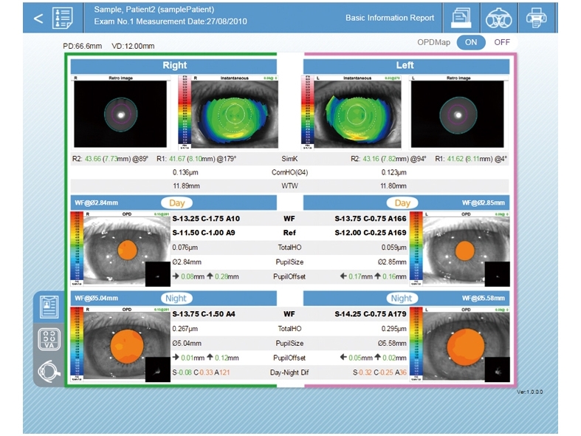Click the right eye Day label

tap(176, 203)
